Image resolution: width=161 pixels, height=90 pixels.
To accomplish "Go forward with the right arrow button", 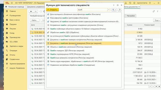I will click(35, 11).
